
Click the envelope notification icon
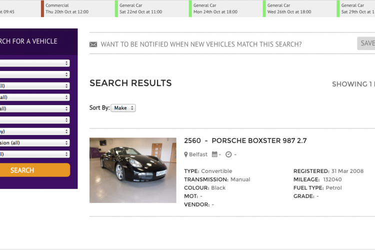click(x=93, y=44)
